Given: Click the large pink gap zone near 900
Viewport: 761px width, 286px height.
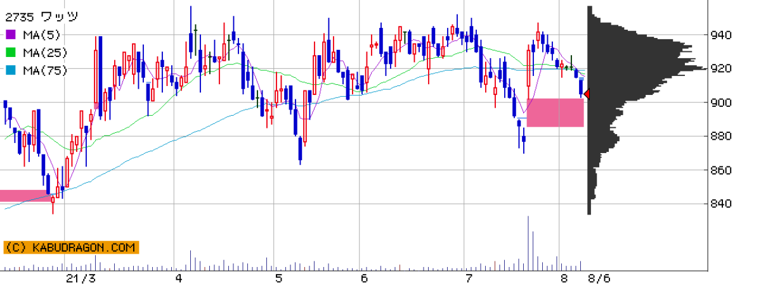Looking at the screenshot, I should [556, 113].
